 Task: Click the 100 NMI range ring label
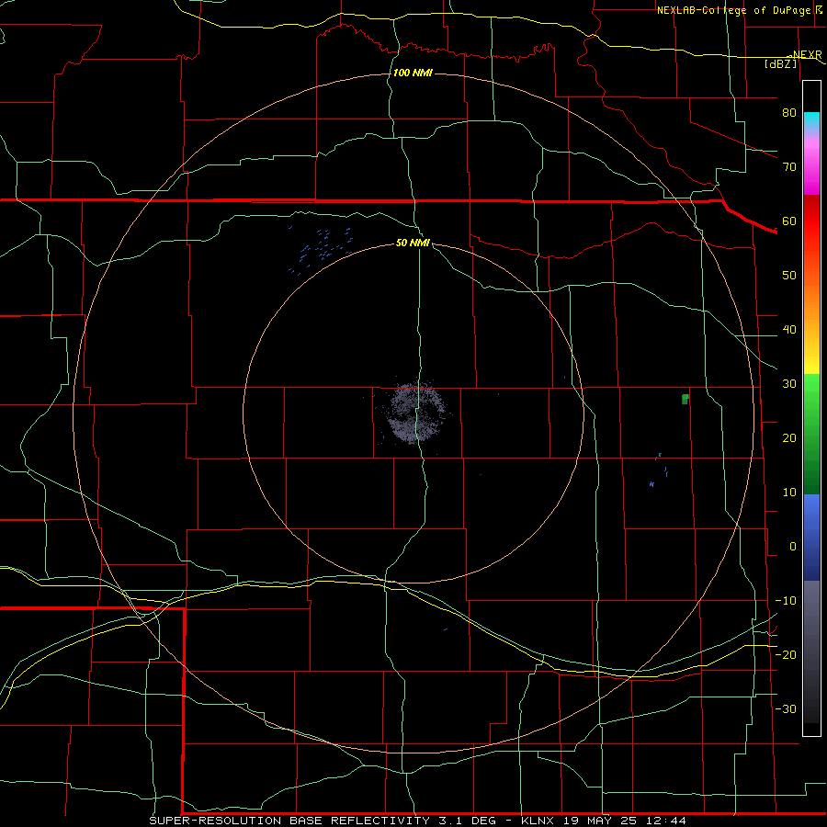[x=413, y=73]
